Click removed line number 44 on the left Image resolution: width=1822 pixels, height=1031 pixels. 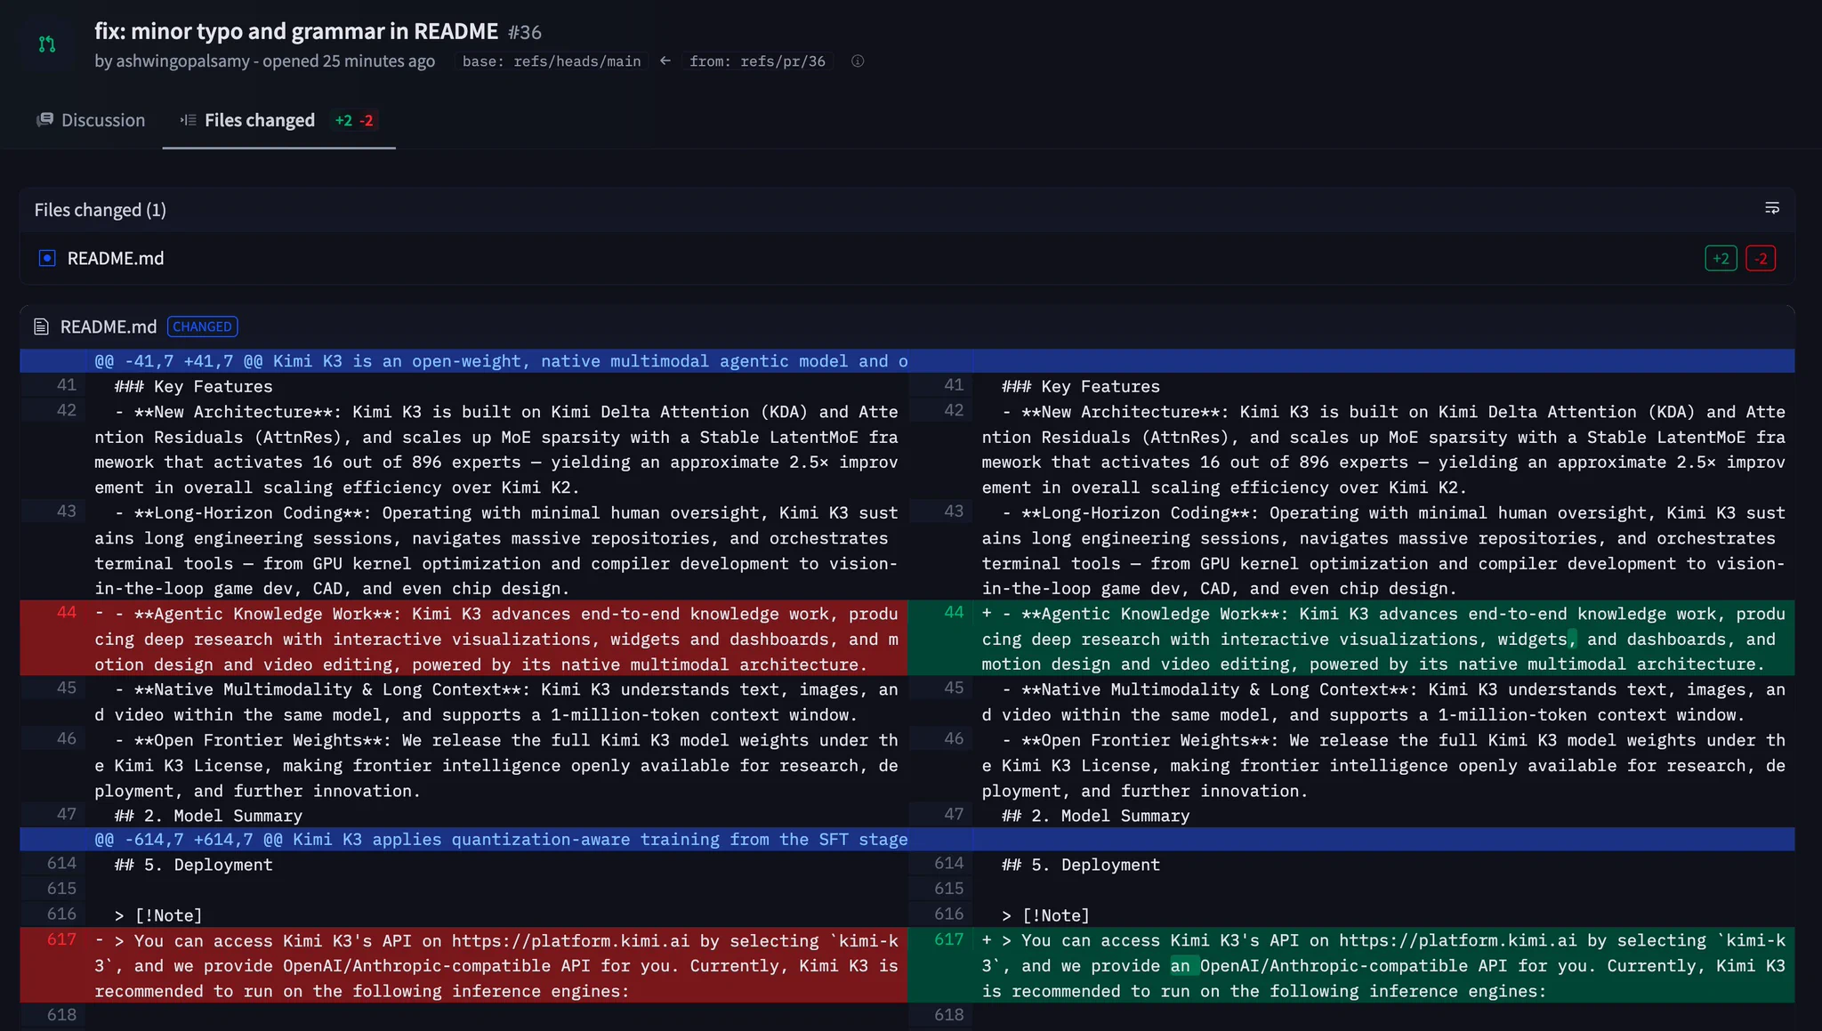pyautogui.click(x=66, y=612)
